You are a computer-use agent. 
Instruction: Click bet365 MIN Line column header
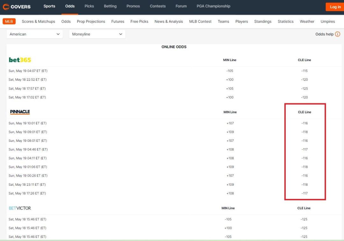point(230,60)
